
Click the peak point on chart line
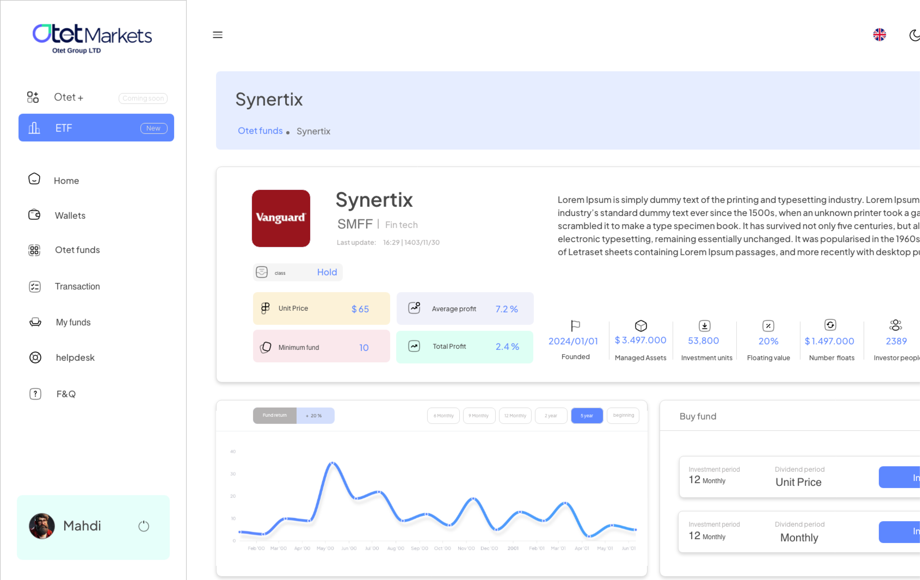coord(332,463)
